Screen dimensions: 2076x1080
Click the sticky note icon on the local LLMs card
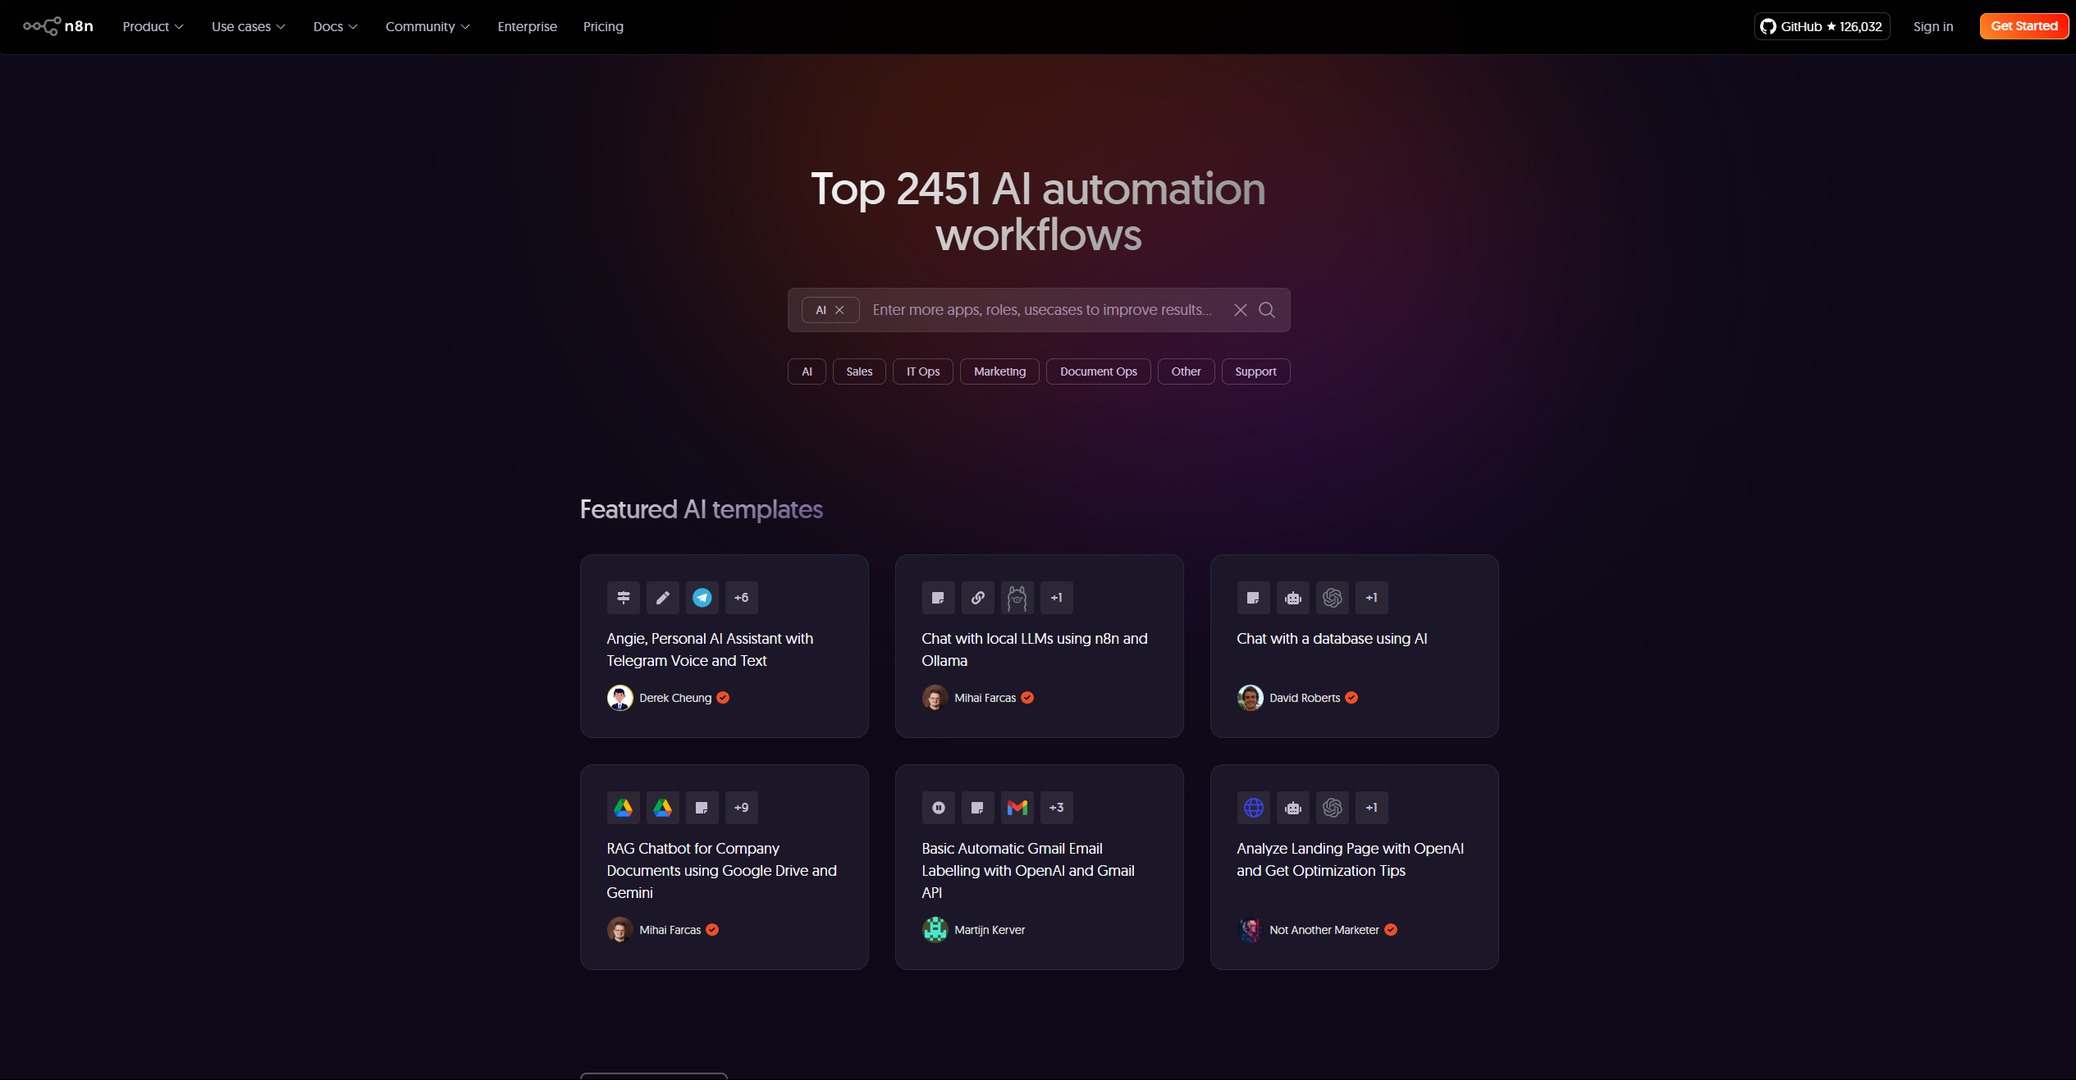[939, 598]
